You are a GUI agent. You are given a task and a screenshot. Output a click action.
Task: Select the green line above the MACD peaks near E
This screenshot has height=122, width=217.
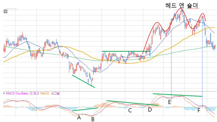pyautogui.click(x=178, y=95)
